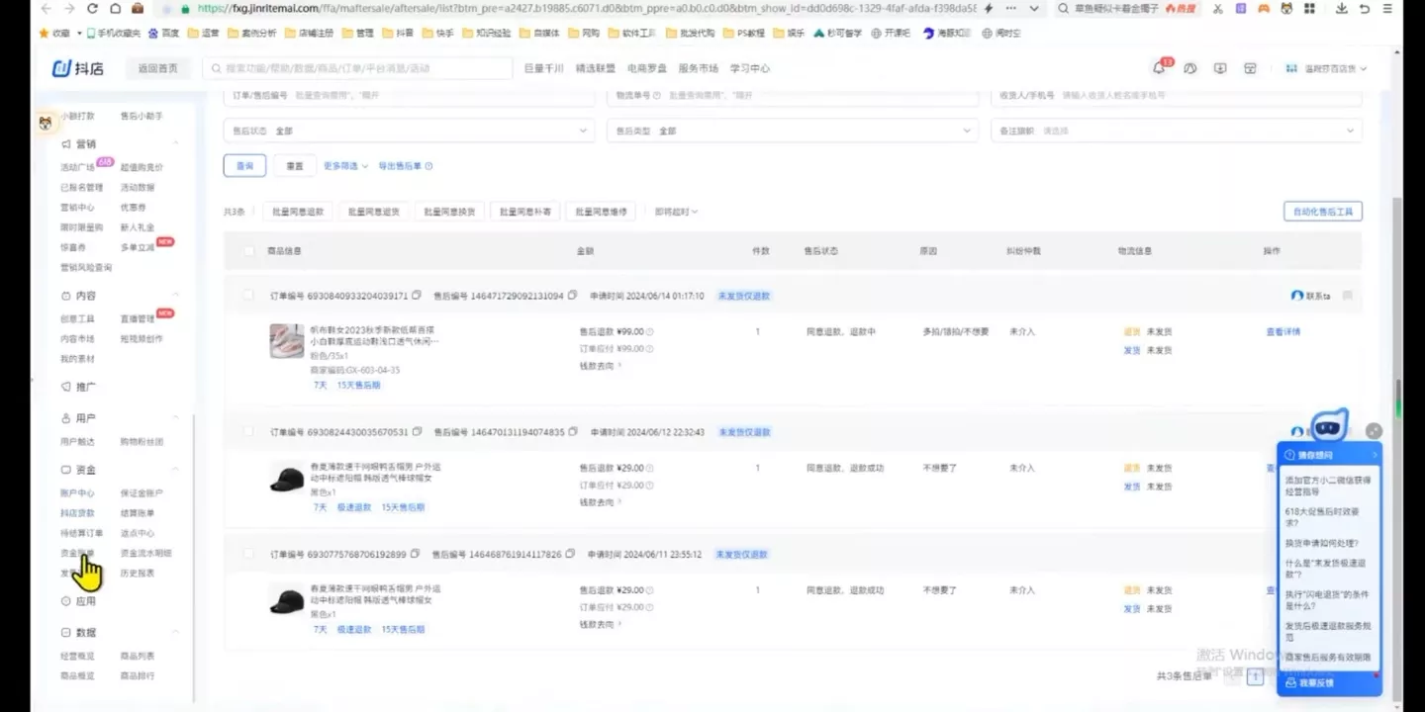Expand the 更多筛选 filter options
Screen dimensions: 1425x712
coord(340,165)
